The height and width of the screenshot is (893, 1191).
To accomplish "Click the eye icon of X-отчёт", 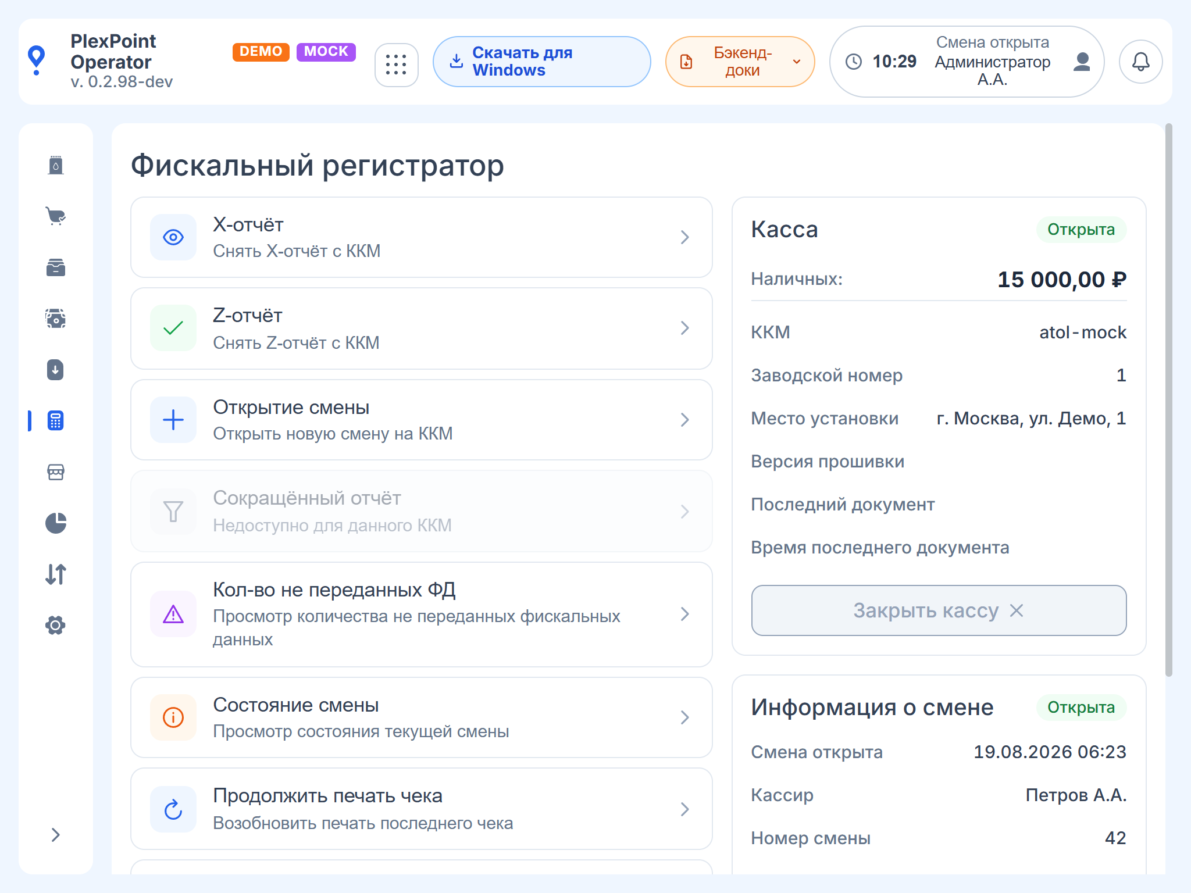I will 173,237.
